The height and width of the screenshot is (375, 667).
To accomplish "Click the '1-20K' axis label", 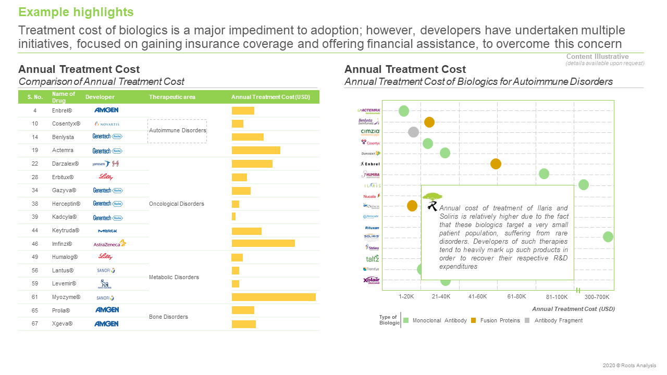I will [x=406, y=296].
